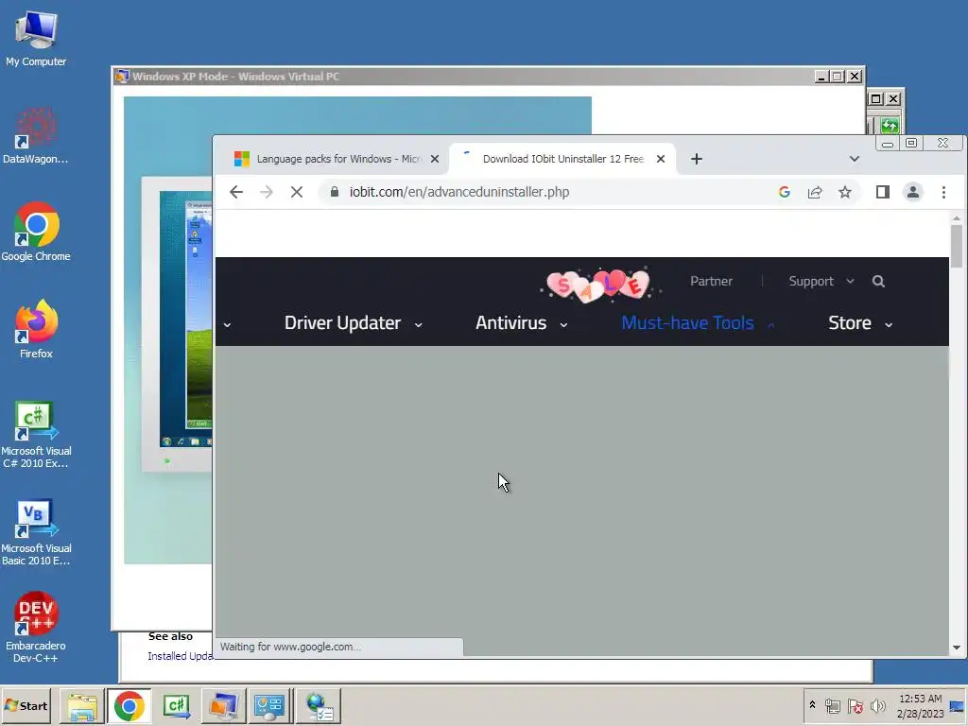The width and height of the screenshot is (968, 726).
Task: Open a new Chrome tab
Action: point(697,159)
